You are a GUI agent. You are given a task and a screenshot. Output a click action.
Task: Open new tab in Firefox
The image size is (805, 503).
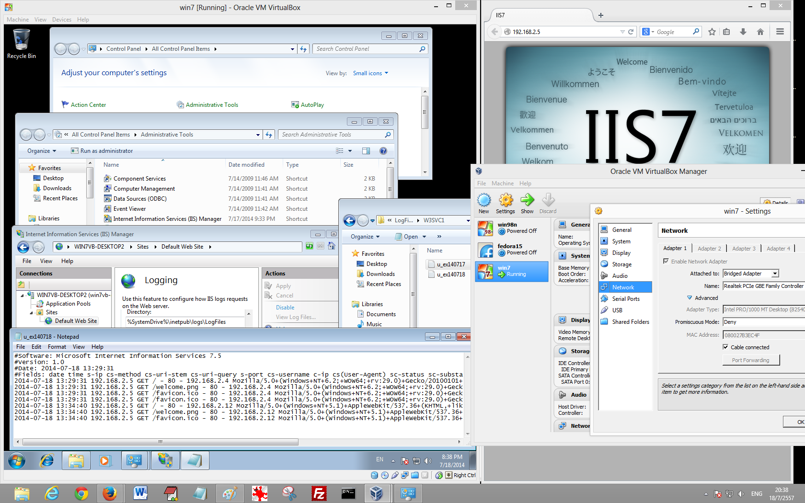(x=601, y=15)
